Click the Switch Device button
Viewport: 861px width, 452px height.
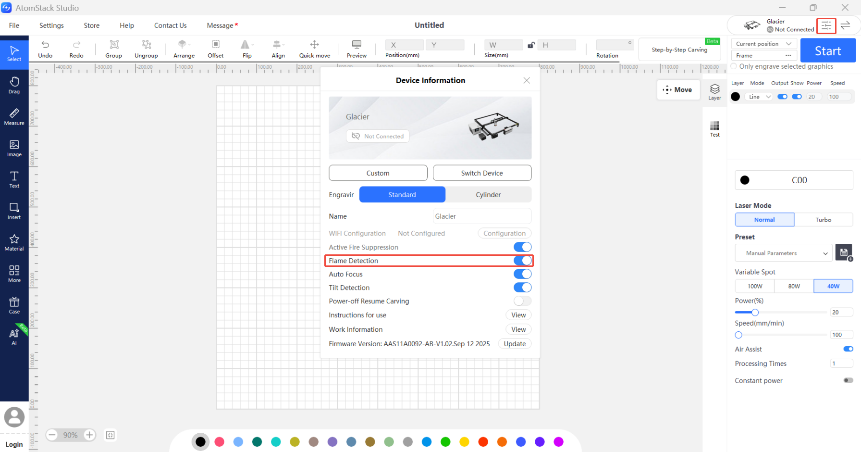coord(482,173)
